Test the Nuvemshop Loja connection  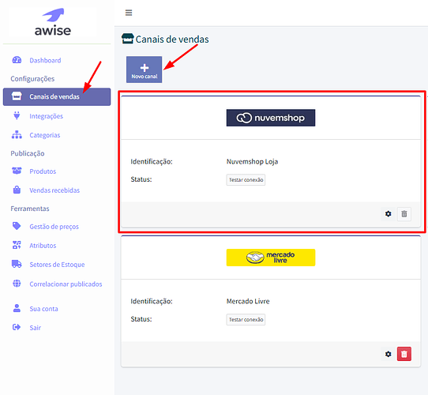click(246, 180)
